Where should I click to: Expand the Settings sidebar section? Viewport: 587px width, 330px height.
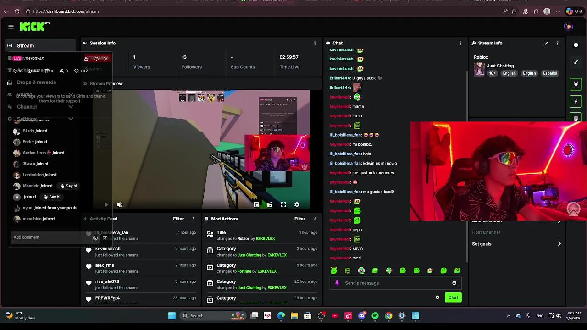(x=71, y=119)
